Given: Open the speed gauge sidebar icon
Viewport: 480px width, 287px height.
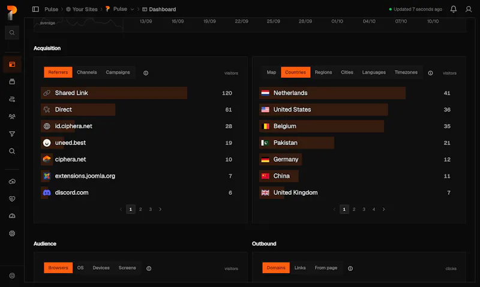Looking at the screenshot, I should pos(12,216).
